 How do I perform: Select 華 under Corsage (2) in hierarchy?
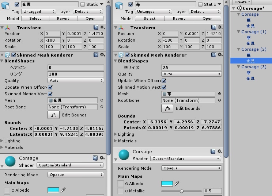coord(249,55)
